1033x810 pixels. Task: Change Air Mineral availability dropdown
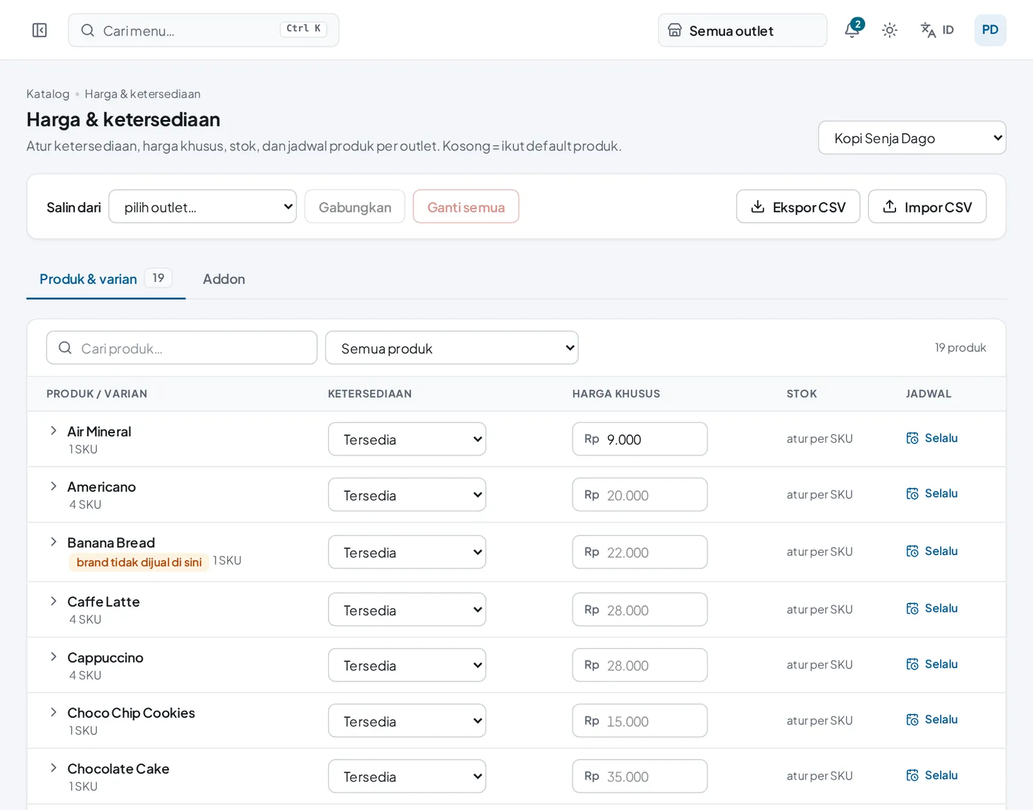coord(407,439)
